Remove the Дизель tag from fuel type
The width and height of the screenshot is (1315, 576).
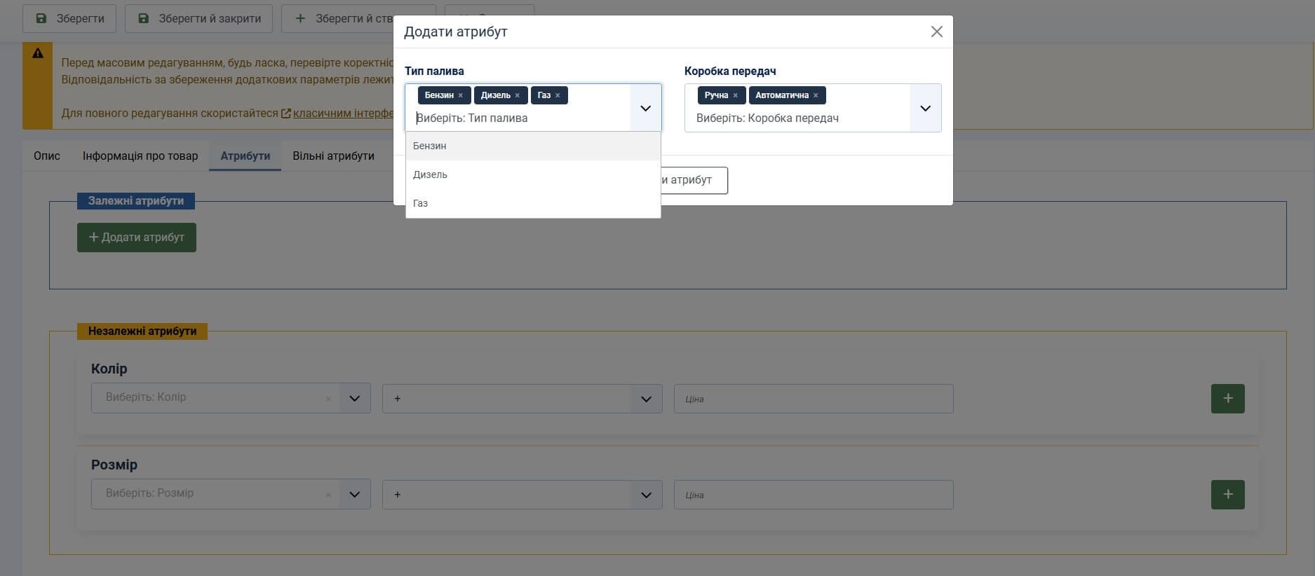pyautogui.click(x=517, y=95)
